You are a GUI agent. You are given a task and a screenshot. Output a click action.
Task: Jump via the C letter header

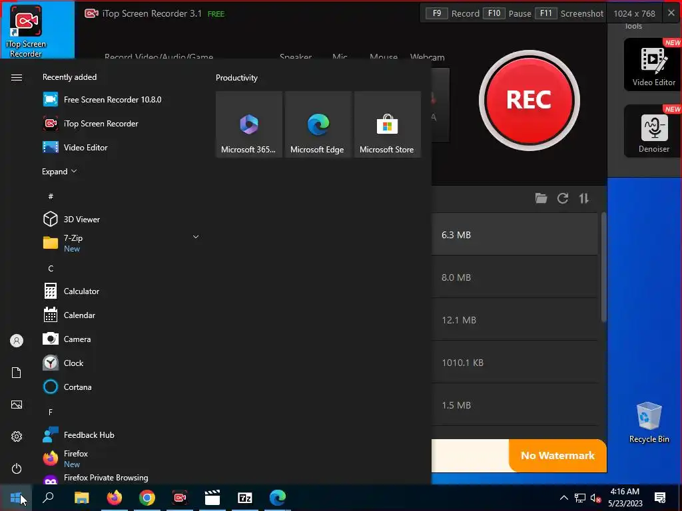[x=51, y=269]
